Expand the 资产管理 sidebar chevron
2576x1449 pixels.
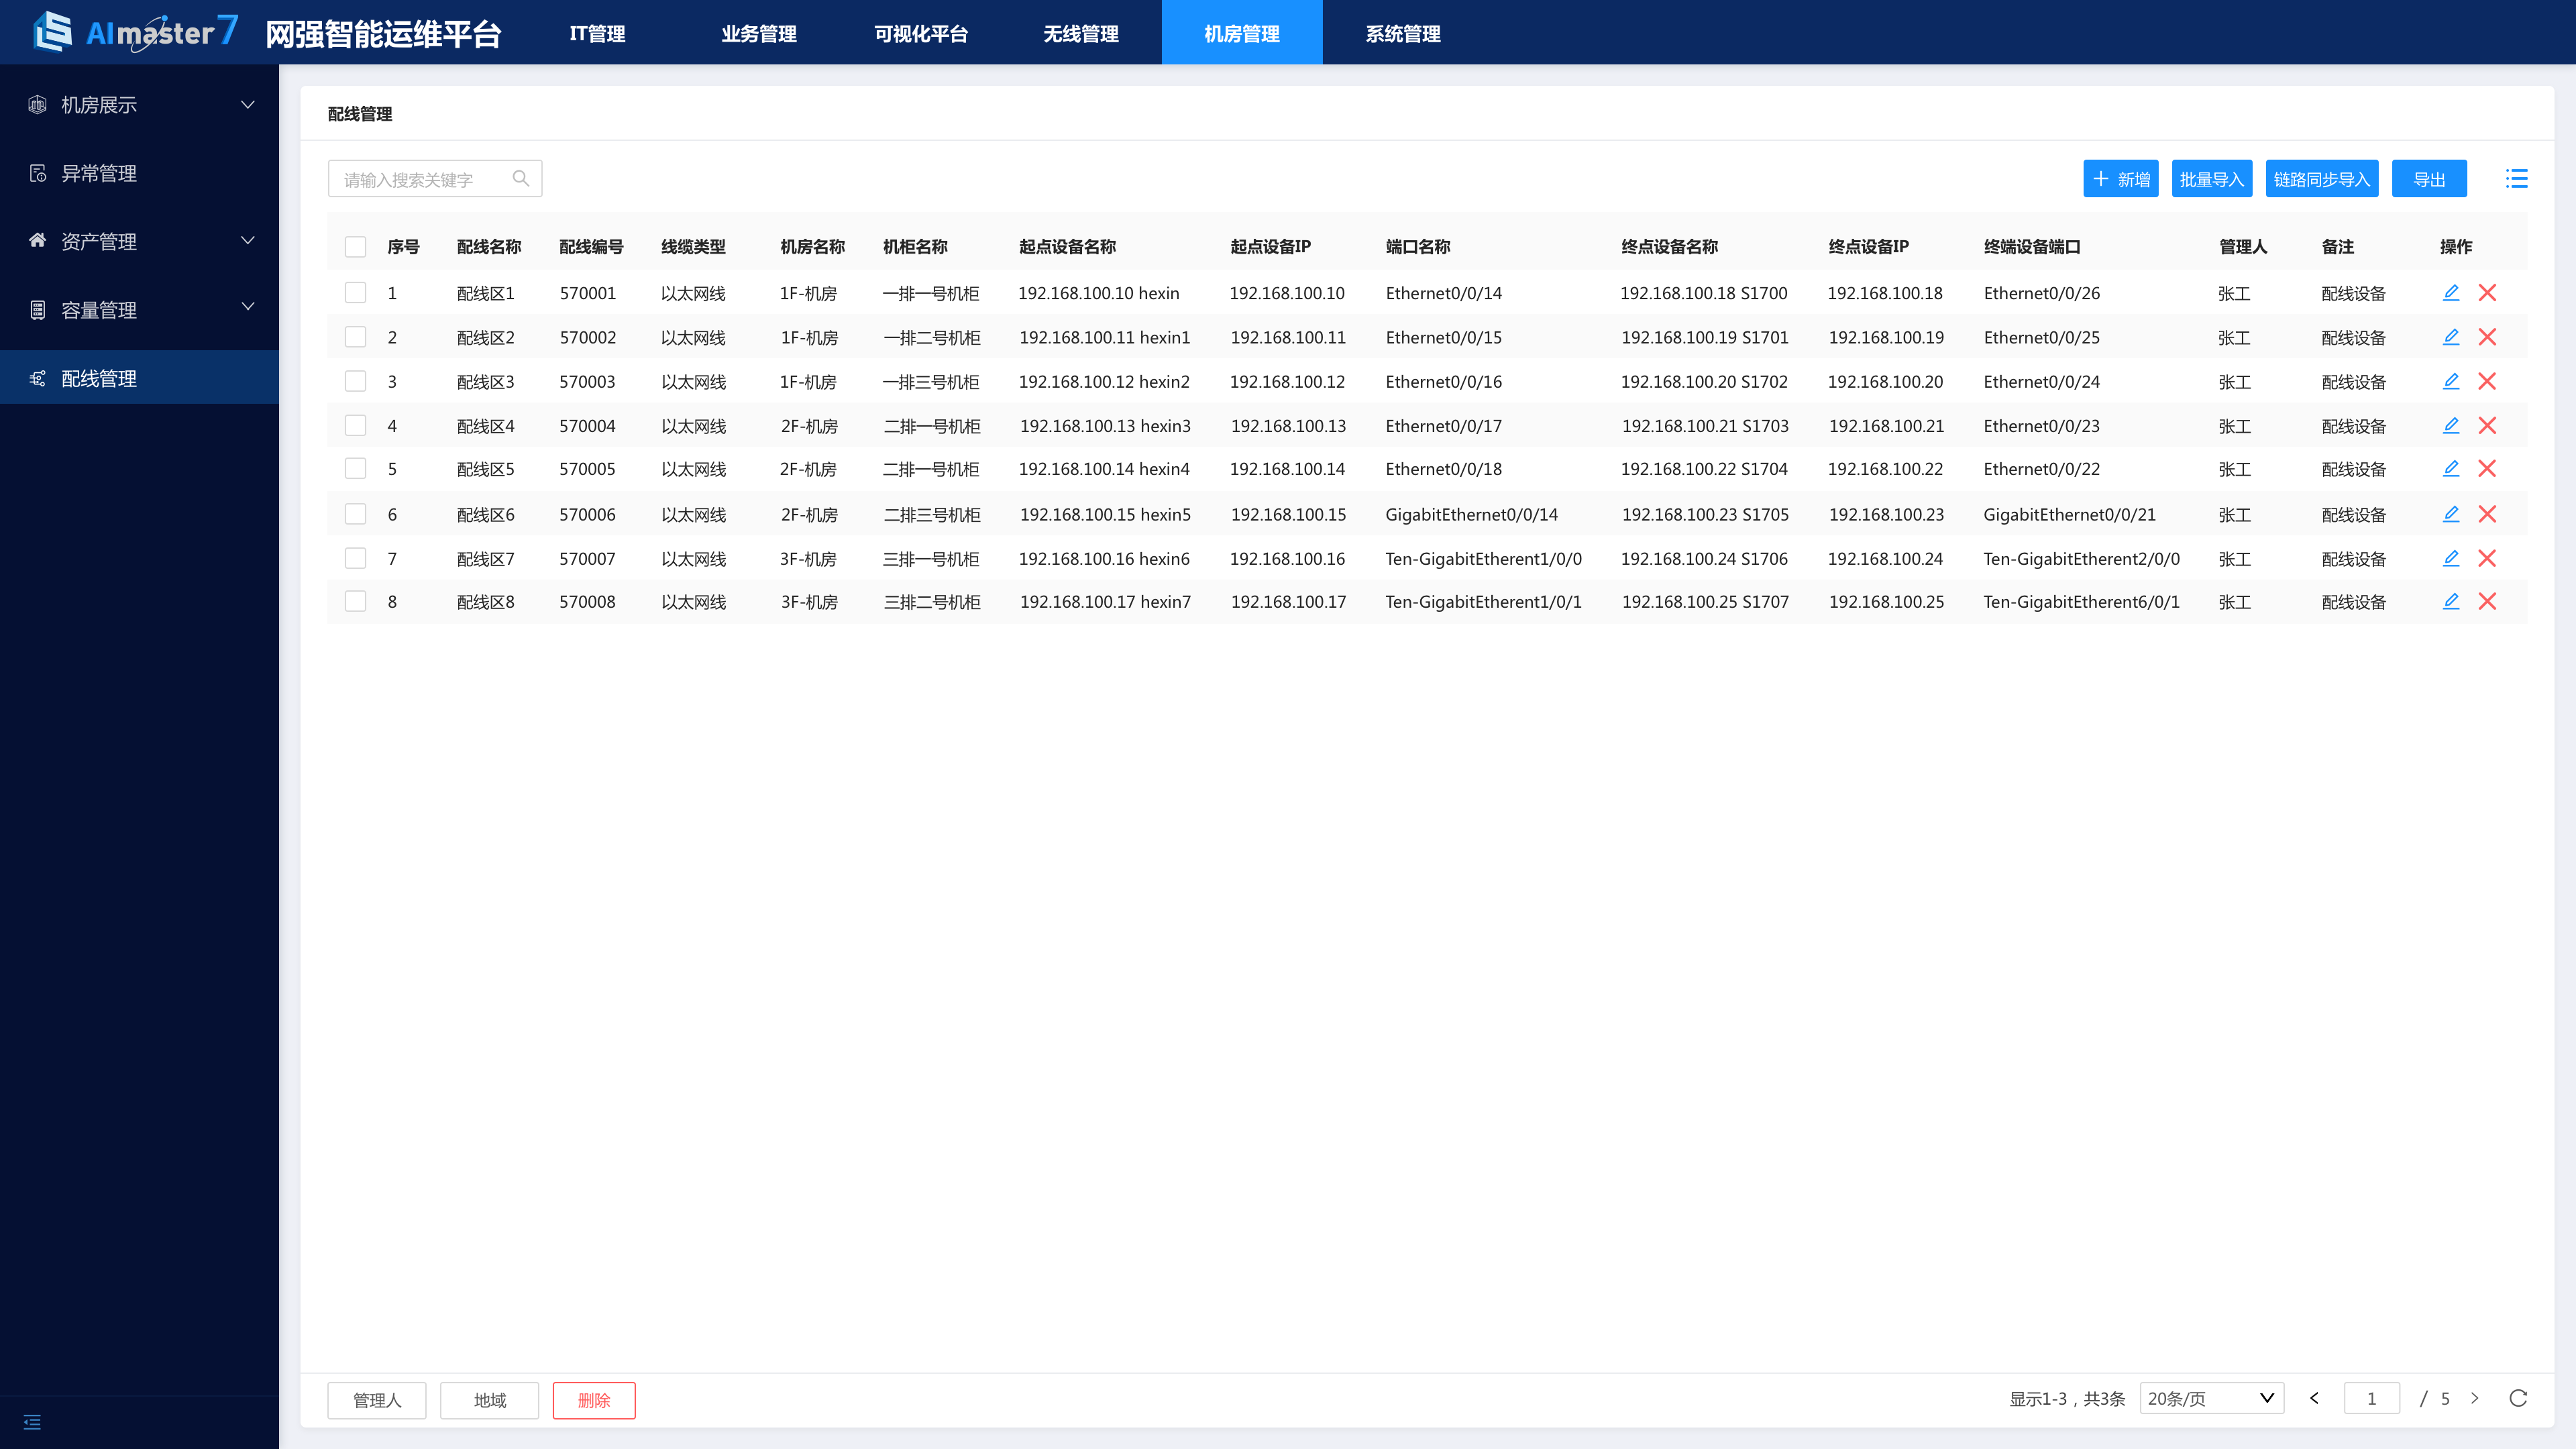point(248,240)
